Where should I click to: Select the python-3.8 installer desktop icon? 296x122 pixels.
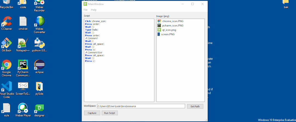(x=39, y=45)
